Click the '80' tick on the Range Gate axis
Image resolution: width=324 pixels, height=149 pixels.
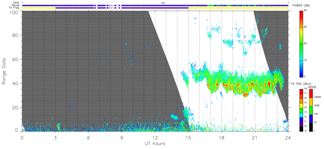coord(15,35)
